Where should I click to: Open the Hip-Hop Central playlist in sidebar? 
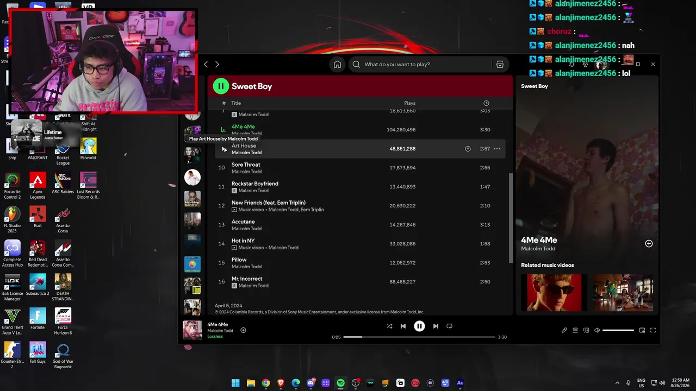(192, 199)
